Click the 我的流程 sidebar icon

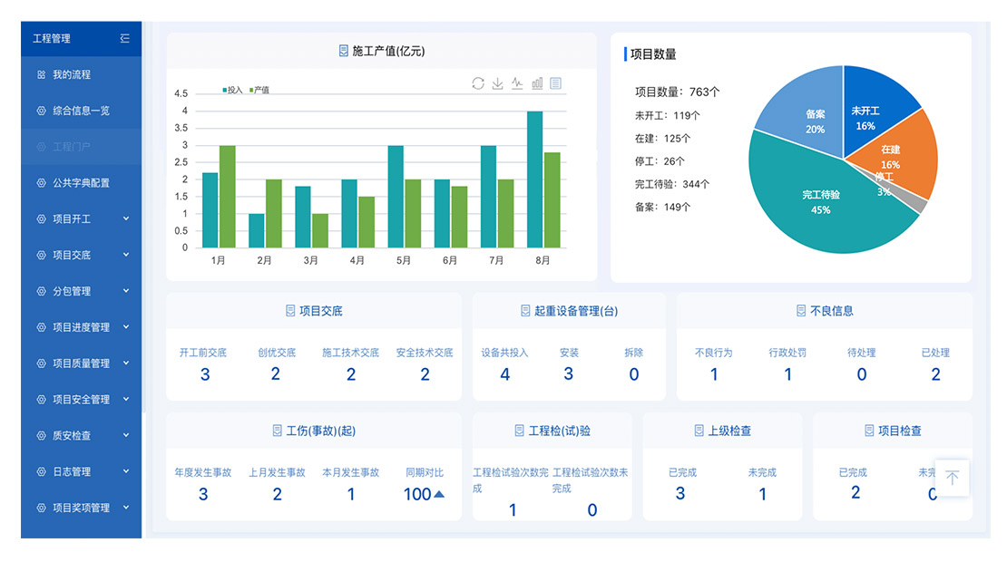pyautogui.click(x=41, y=74)
